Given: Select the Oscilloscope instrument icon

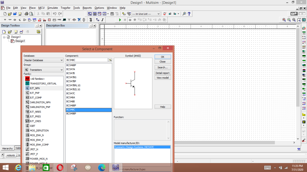Looking at the screenshot, I should tap(304, 42).
